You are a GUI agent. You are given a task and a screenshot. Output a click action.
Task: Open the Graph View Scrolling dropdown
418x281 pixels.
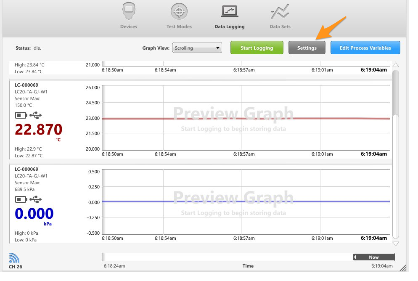[197, 48]
